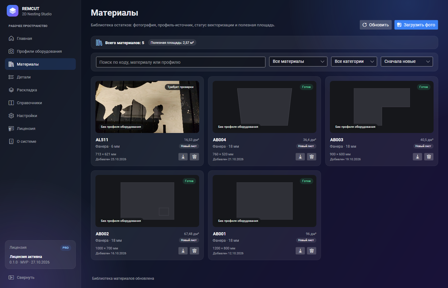This screenshot has height=288, width=448.
Task: Click the Лицензия активна status text
Action: tap(26, 257)
